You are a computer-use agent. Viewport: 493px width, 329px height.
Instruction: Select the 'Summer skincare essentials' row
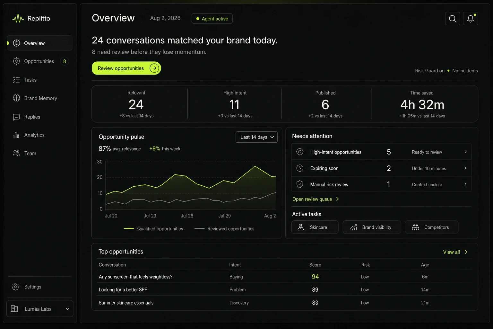[x=284, y=303]
